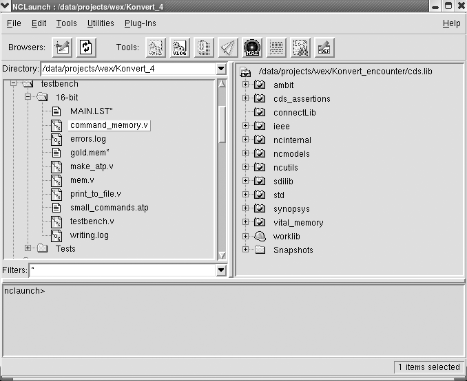Launch the HAL analysis tool

click(x=252, y=47)
